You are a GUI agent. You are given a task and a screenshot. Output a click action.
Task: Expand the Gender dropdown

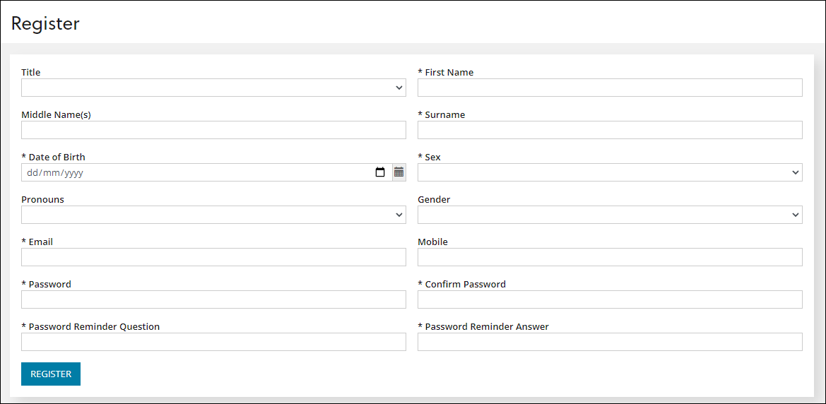click(610, 215)
